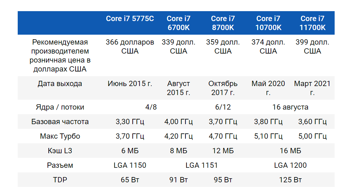Select the Core i7 11700K header cell

[313, 23]
